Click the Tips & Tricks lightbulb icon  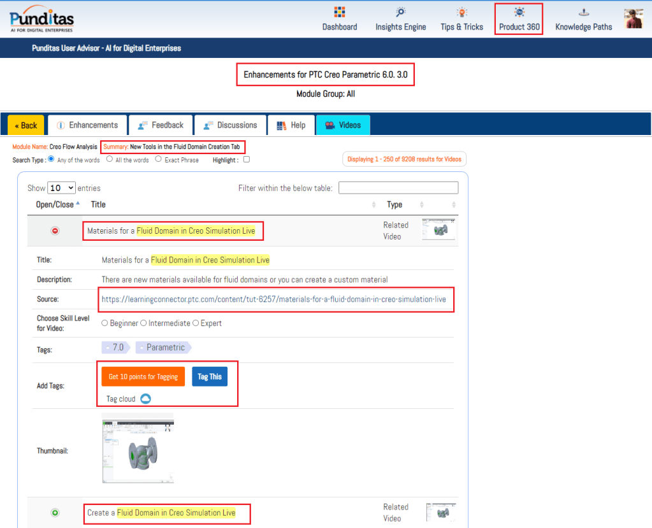pyautogui.click(x=461, y=13)
